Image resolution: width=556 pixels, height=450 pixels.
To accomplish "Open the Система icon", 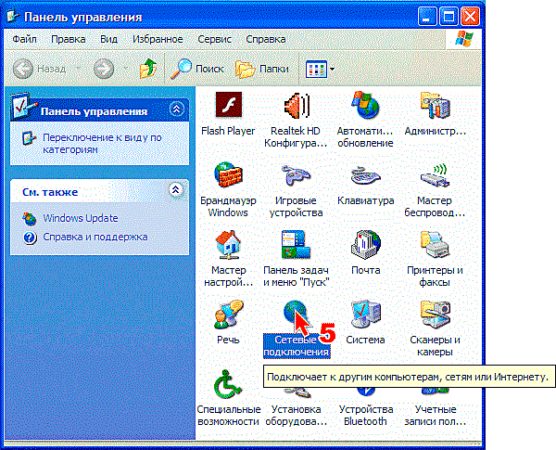I will tap(366, 314).
